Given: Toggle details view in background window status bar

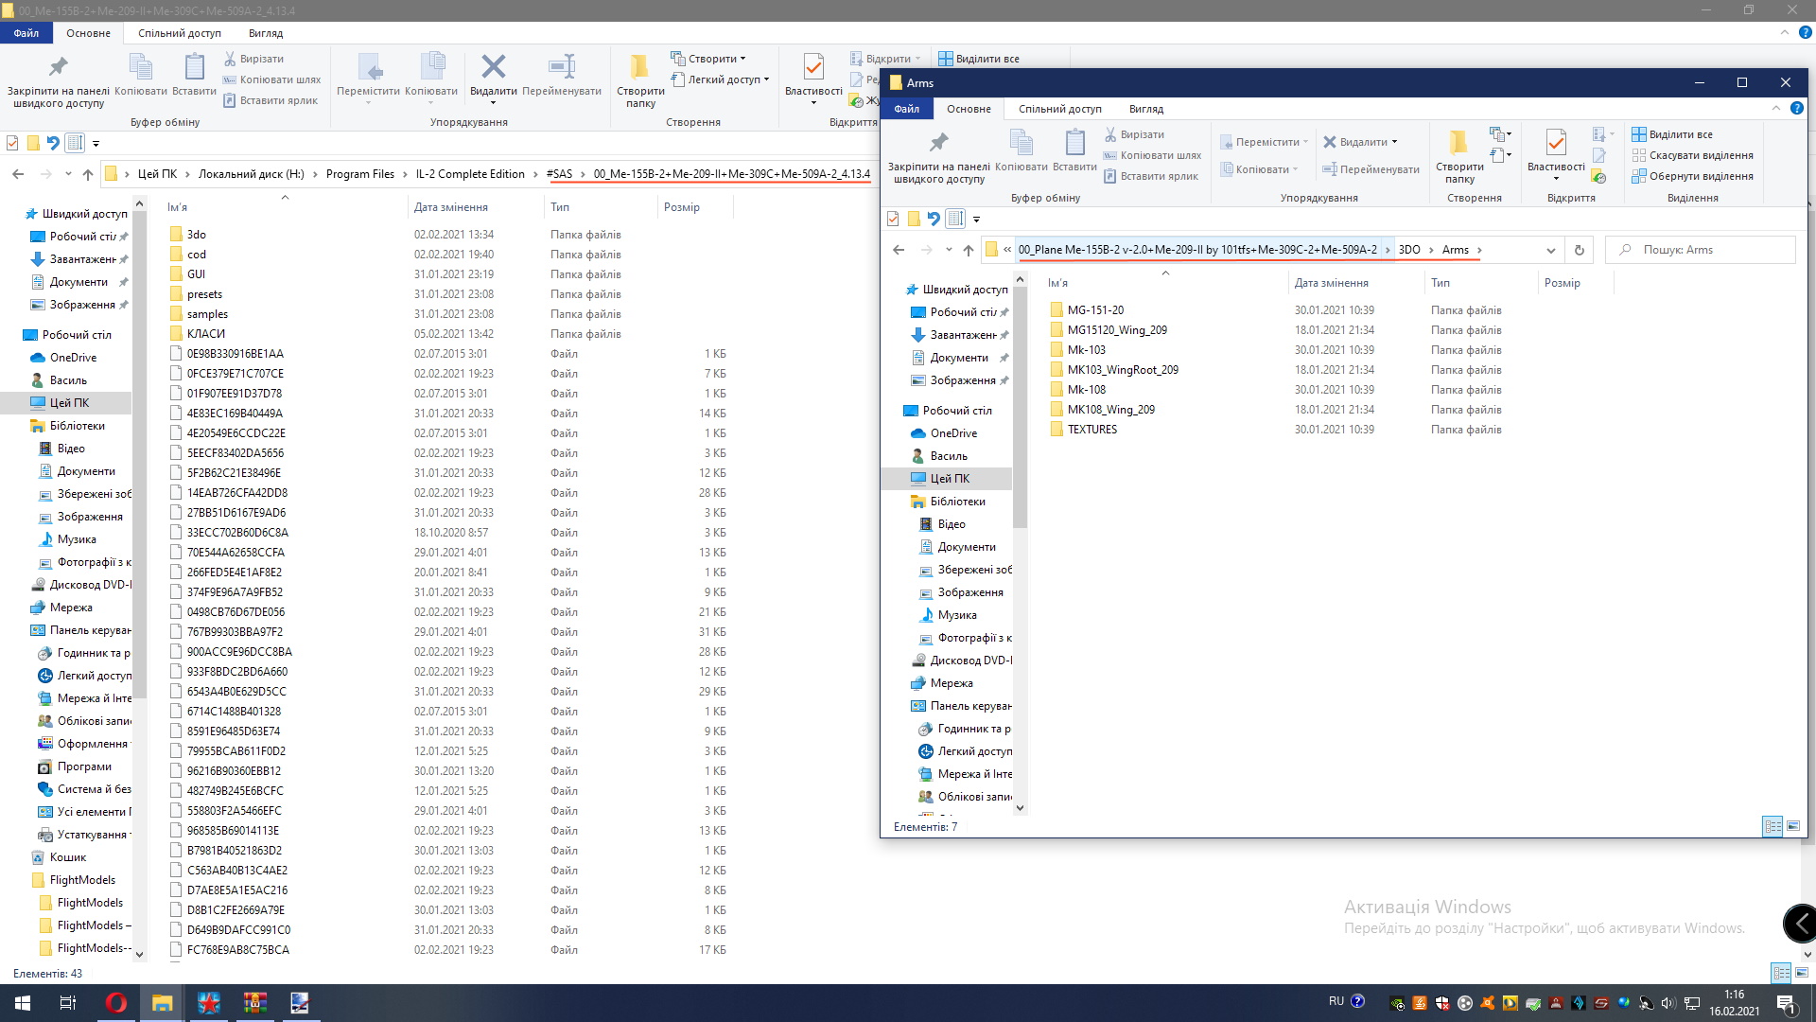Looking at the screenshot, I should pyautogui.click(x=1780, y=973).
